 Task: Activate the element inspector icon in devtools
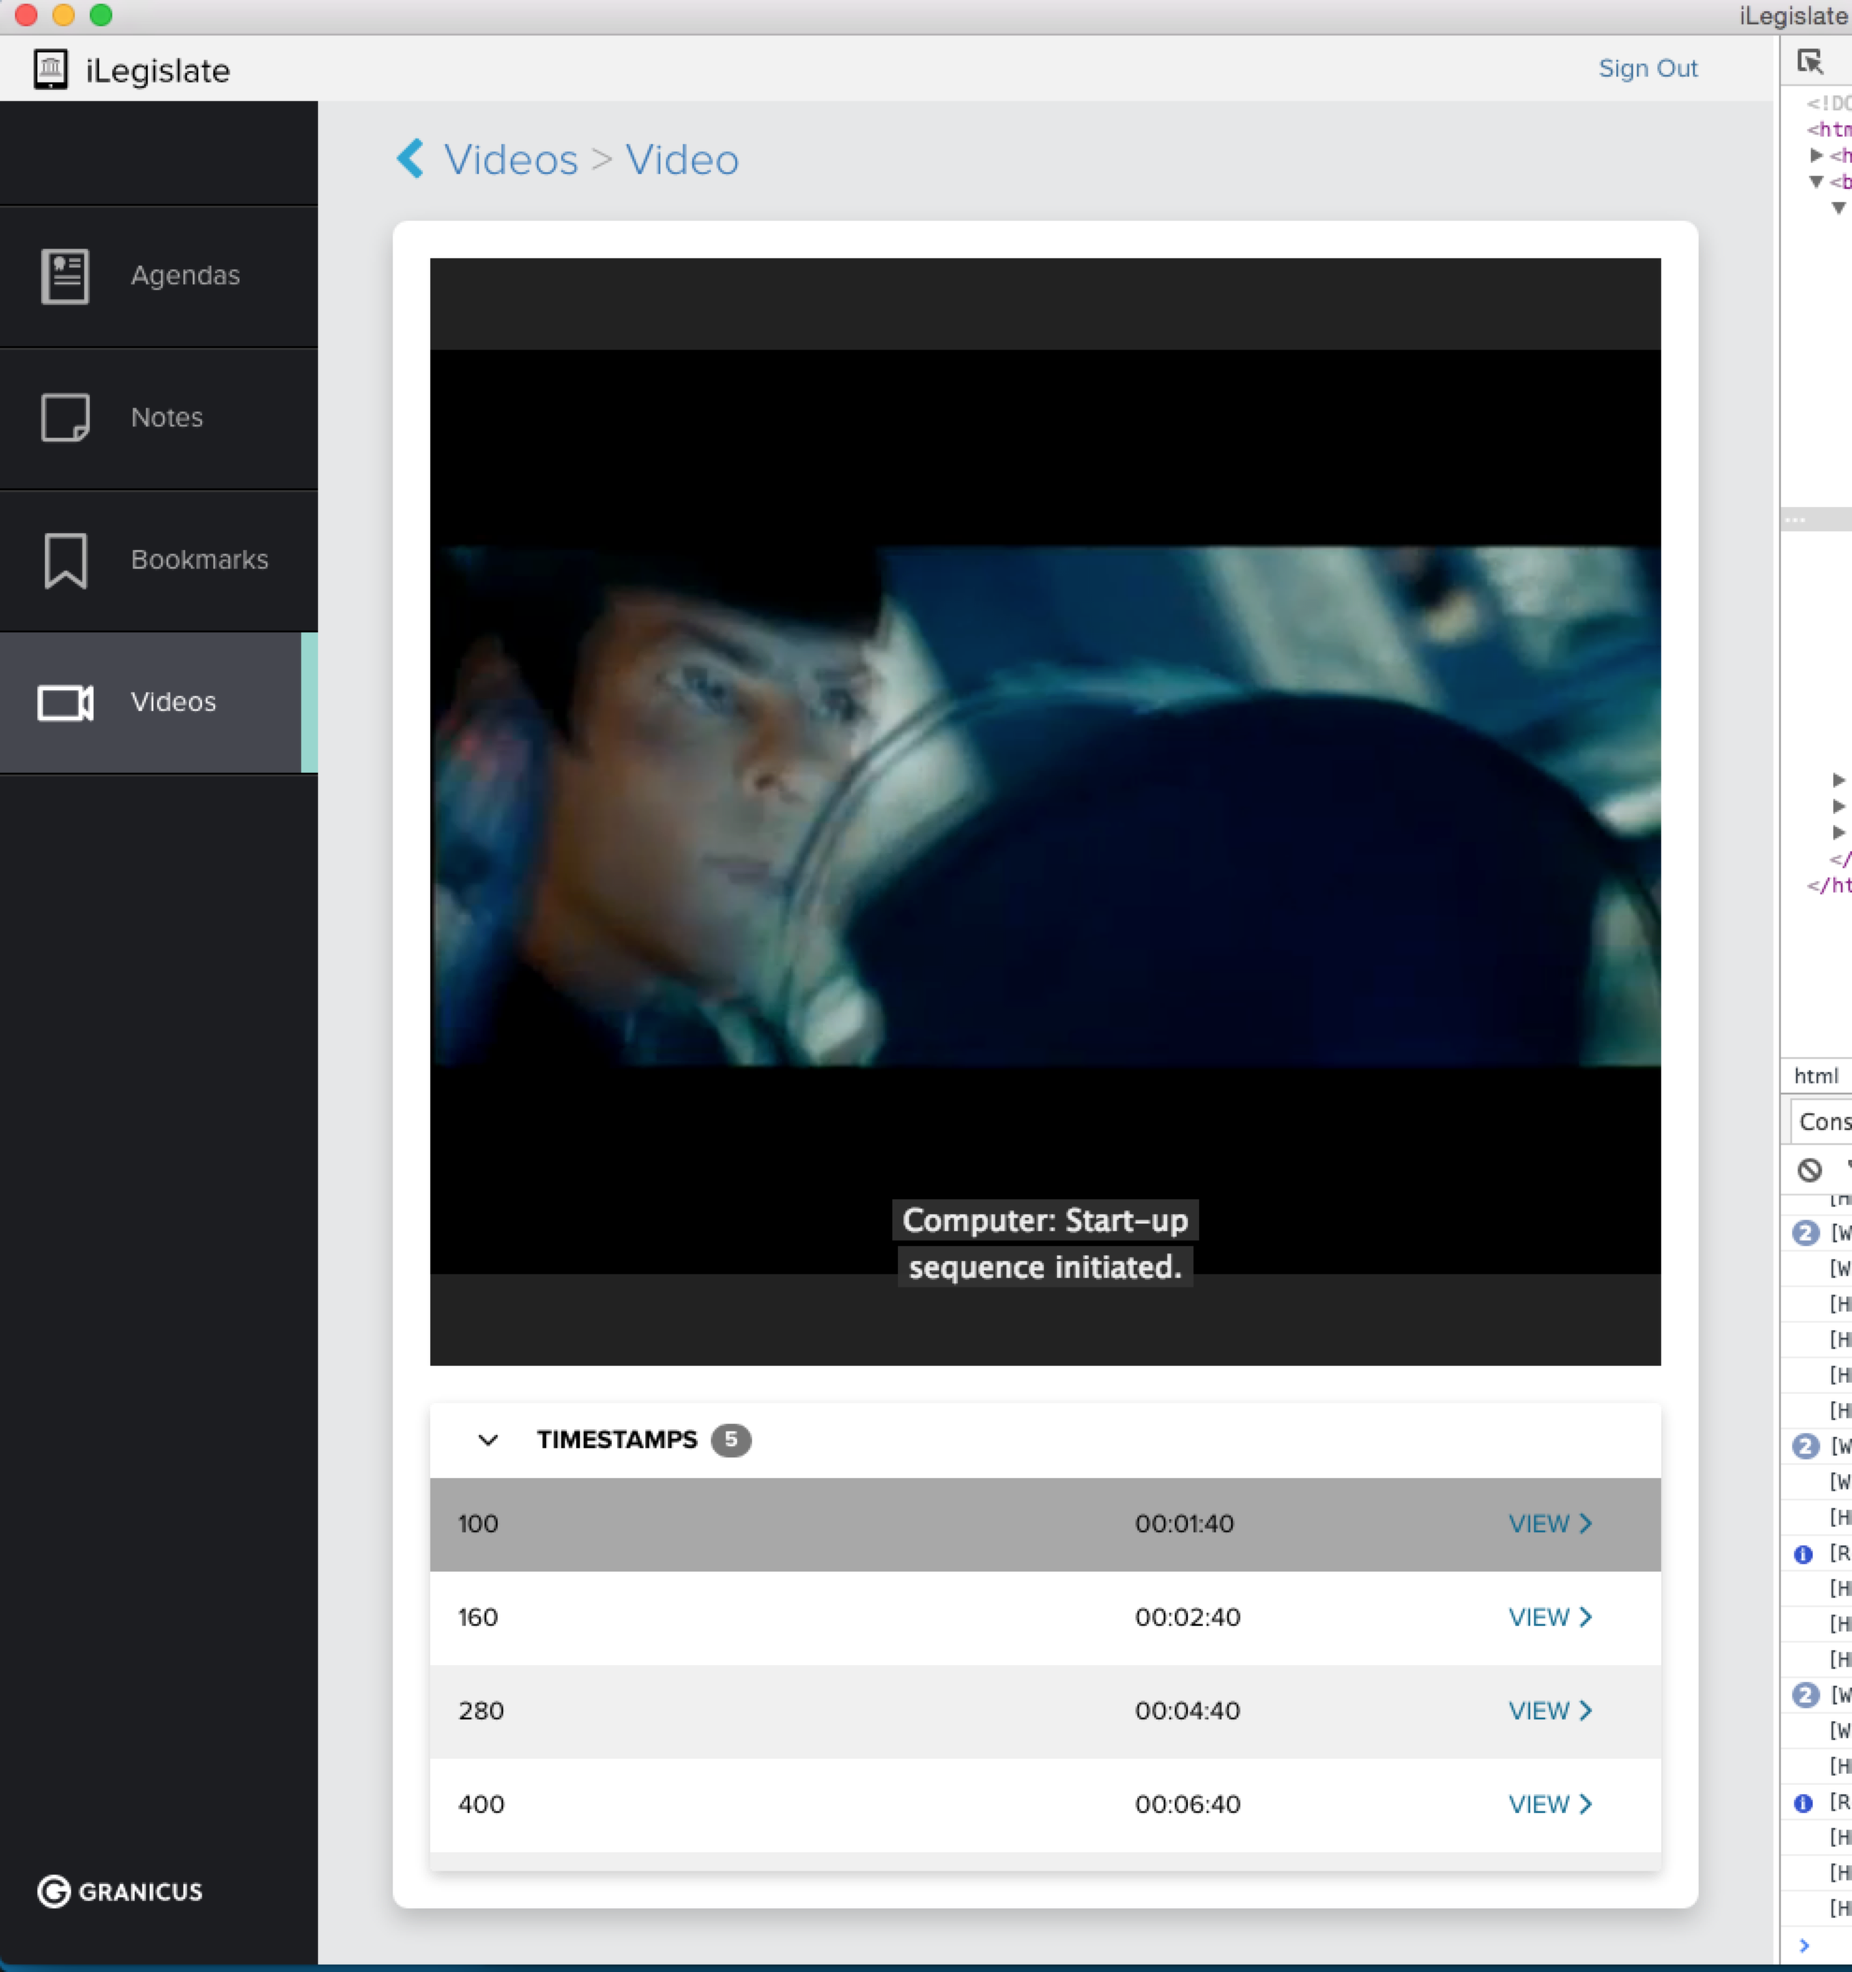pyautogui.click(x=1810, y=62)
